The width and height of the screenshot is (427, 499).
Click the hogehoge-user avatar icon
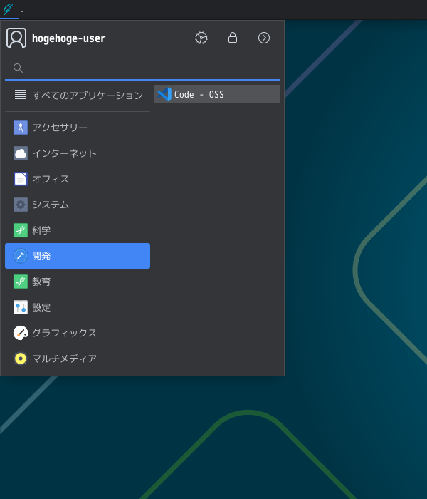pyautogui.click(x=16, y=38)
